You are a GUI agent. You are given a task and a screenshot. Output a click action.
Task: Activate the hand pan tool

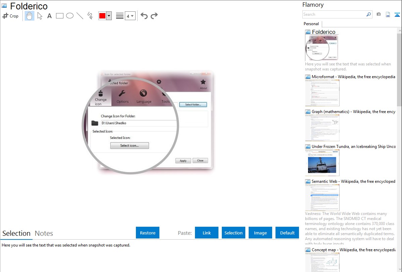(x=30, y=16)
